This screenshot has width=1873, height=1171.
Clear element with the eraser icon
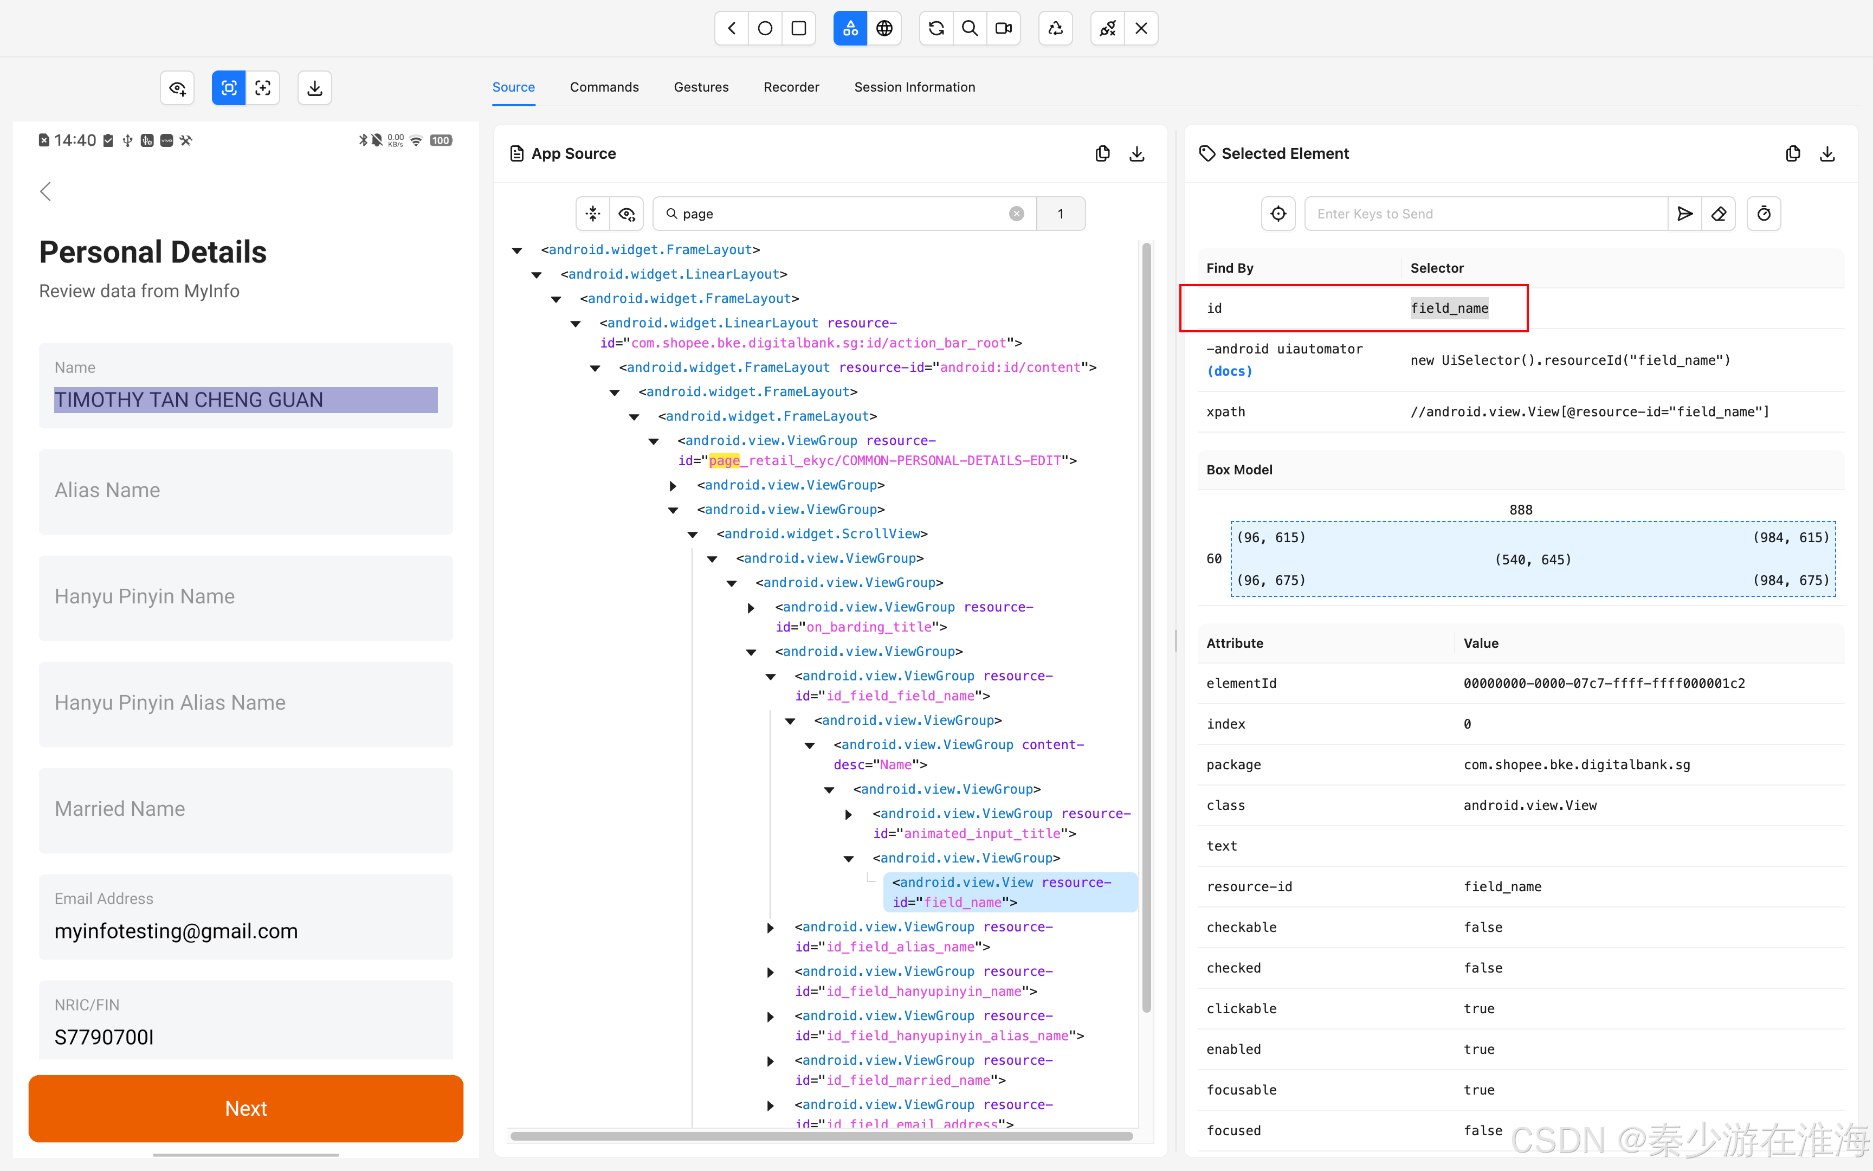(x=1719, y=214)
